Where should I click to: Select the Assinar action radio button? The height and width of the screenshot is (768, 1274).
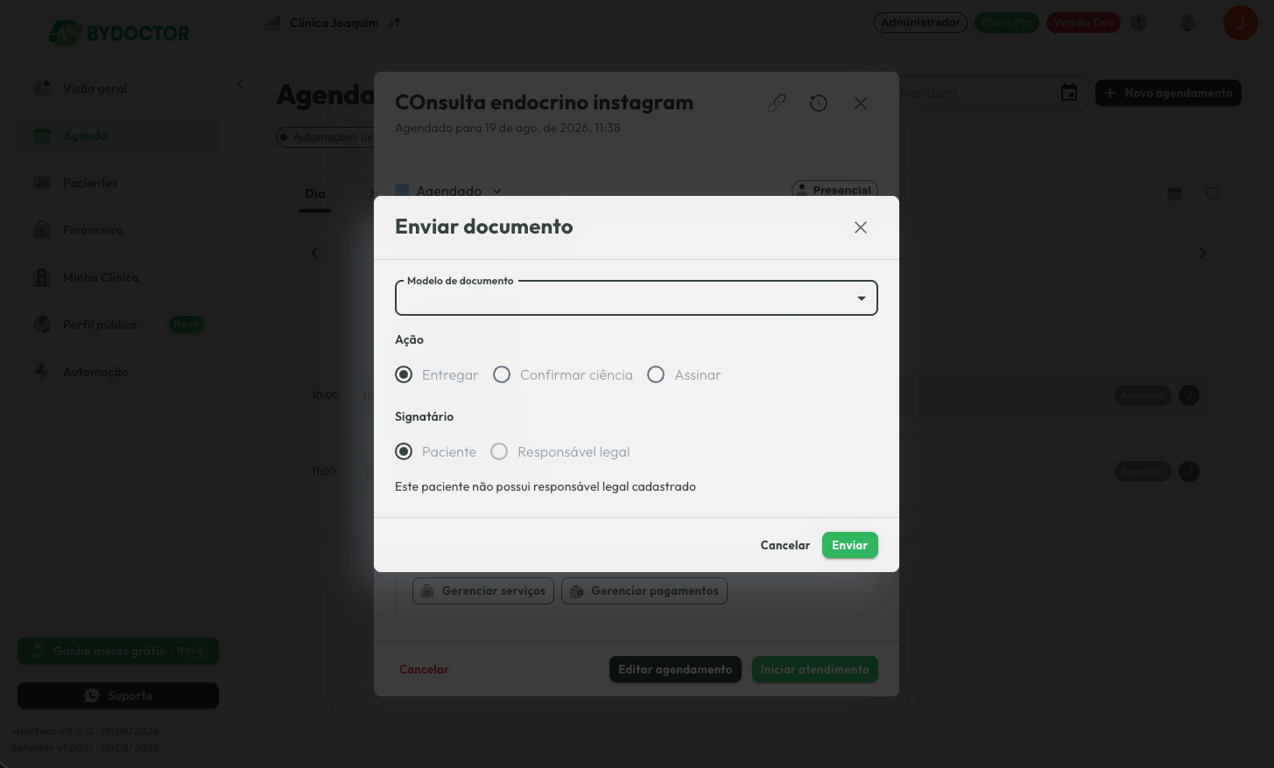(x=656, y=374)
